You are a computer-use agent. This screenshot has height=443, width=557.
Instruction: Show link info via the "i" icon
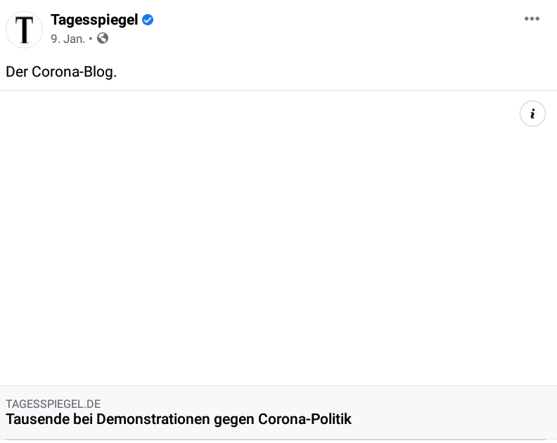[532, 114]
